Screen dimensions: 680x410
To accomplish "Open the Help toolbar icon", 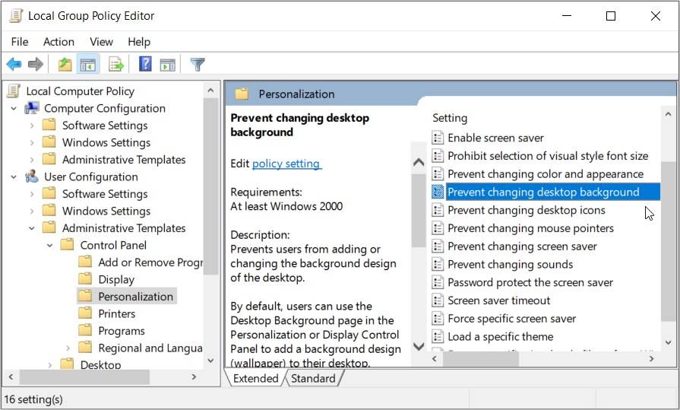I will point(145,65).
